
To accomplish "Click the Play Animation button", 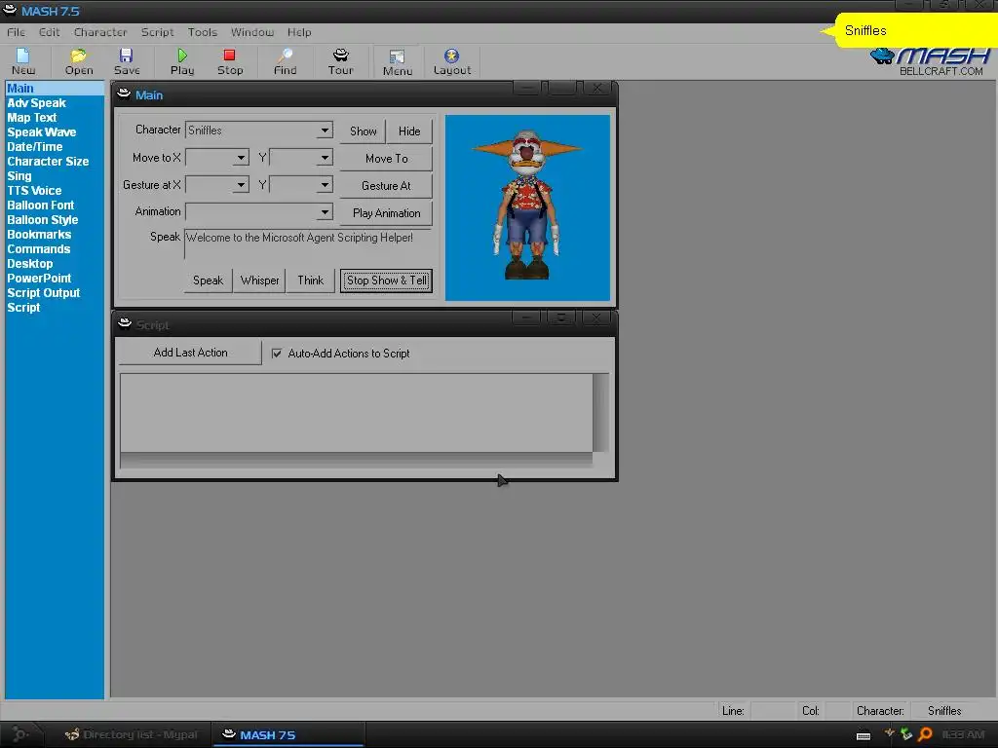I will click(x=386, y=213).
